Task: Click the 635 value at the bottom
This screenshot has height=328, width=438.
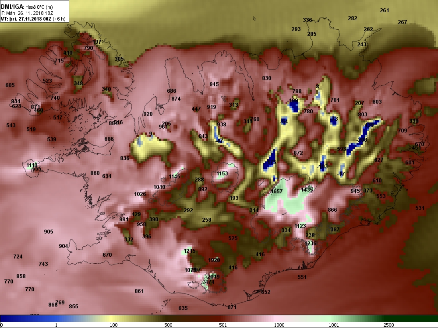Action: coord(183,308)
